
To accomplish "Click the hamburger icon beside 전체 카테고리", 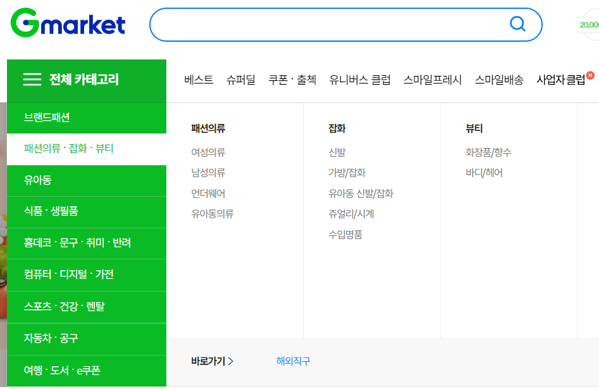I will click(x=32, y=80).
